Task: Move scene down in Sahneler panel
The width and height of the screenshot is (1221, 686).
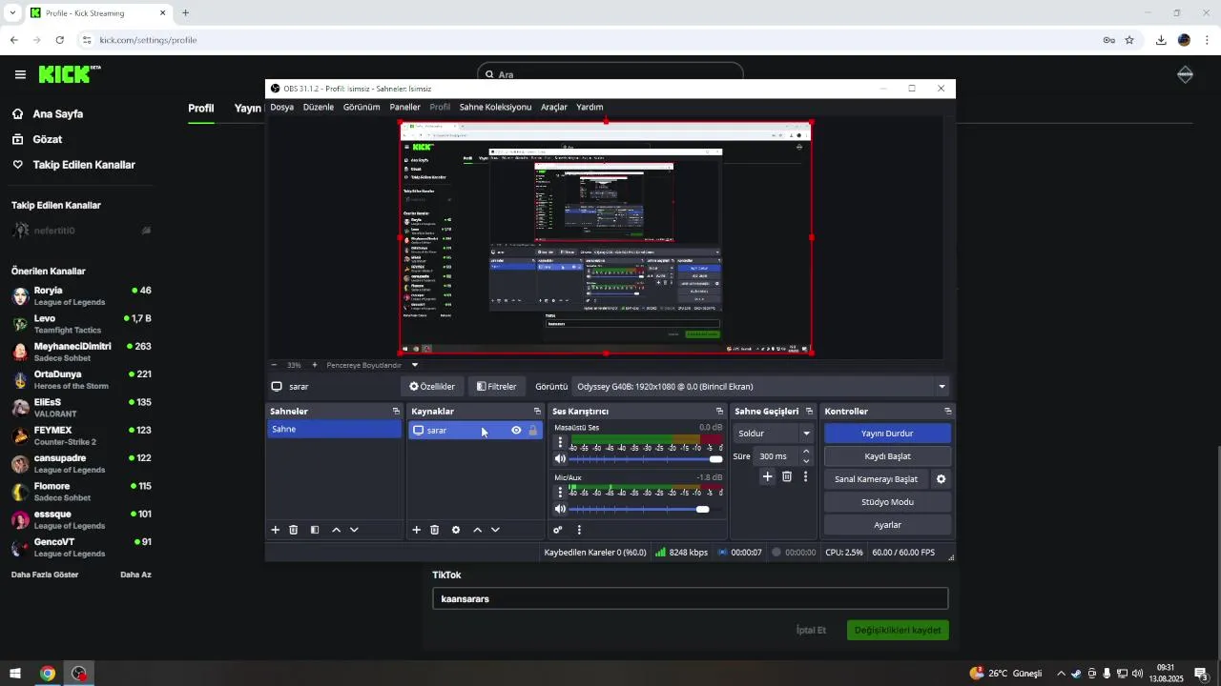Action: 354,530
